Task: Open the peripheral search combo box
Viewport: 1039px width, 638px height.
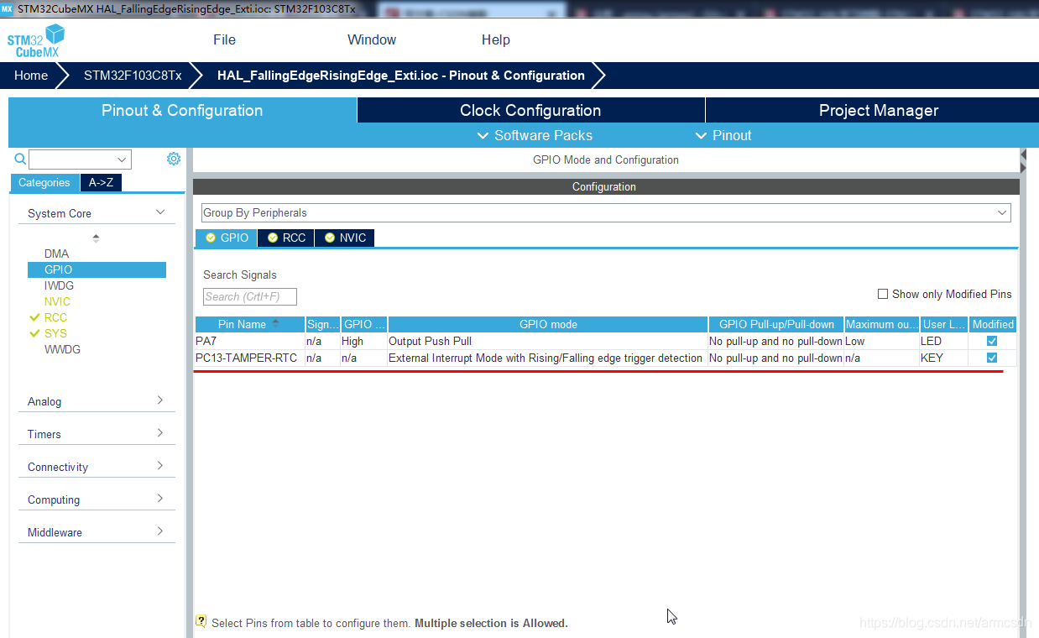Action: coord(80,159)
